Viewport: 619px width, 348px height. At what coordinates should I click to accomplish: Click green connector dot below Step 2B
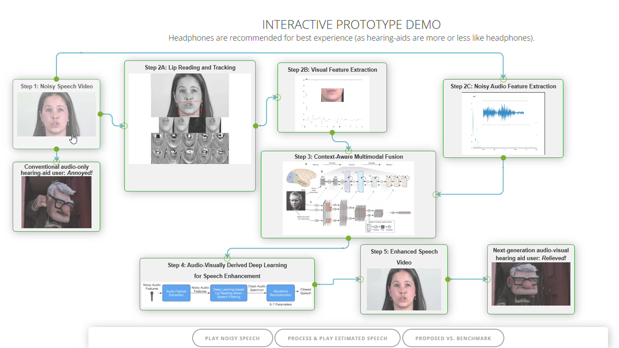332,132
